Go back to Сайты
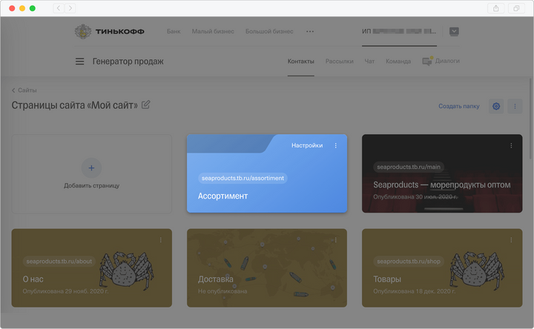 pos(24,90)
